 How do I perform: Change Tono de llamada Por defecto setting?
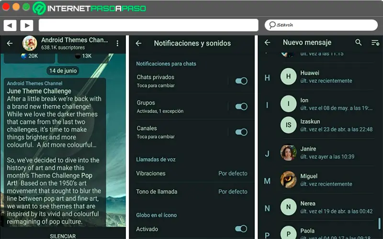[192, 192]
